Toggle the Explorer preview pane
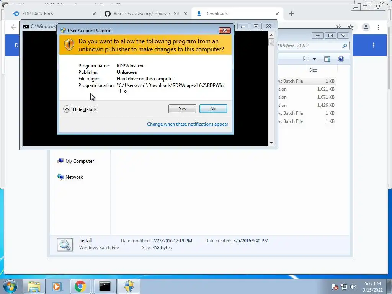Viewport: 392px width, 294px height. pyautogui.click(x=327, y=59)
